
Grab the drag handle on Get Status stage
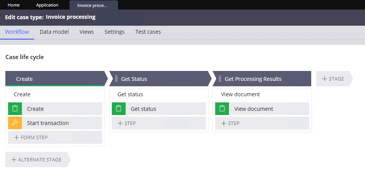click(116, 79)
